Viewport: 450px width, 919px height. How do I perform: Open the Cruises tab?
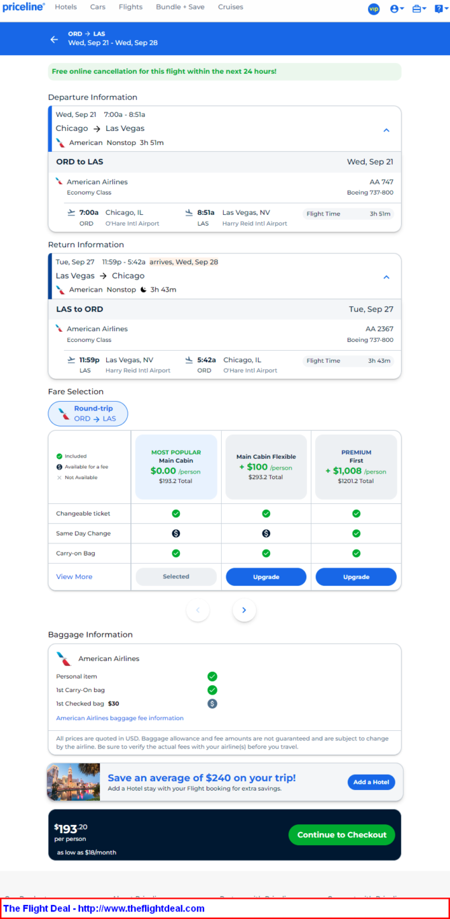coord(230,7)
